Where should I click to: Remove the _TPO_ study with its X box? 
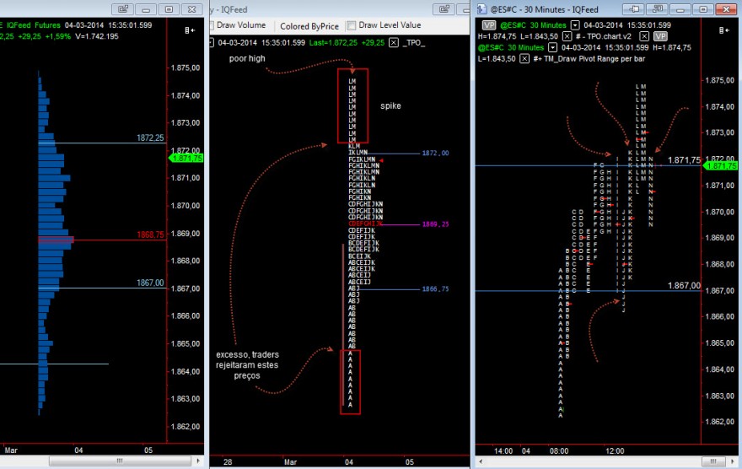point(394,42)
